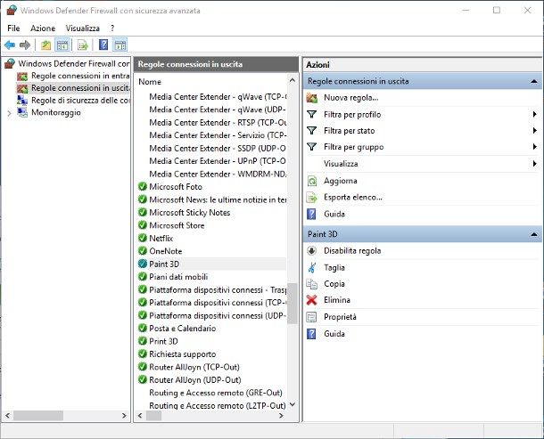Expand the Monitoraggio tree node
The width and height of the screenshot is (544, 439).
point(10,113)
